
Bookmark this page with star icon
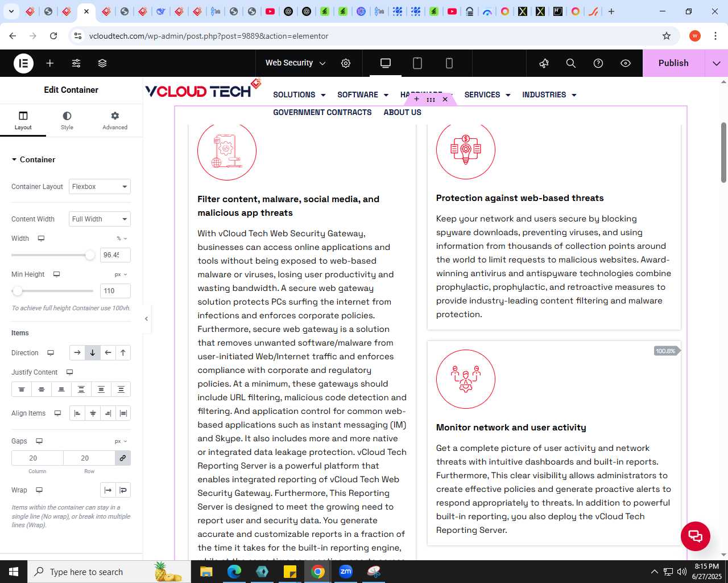tap(667, 36)
